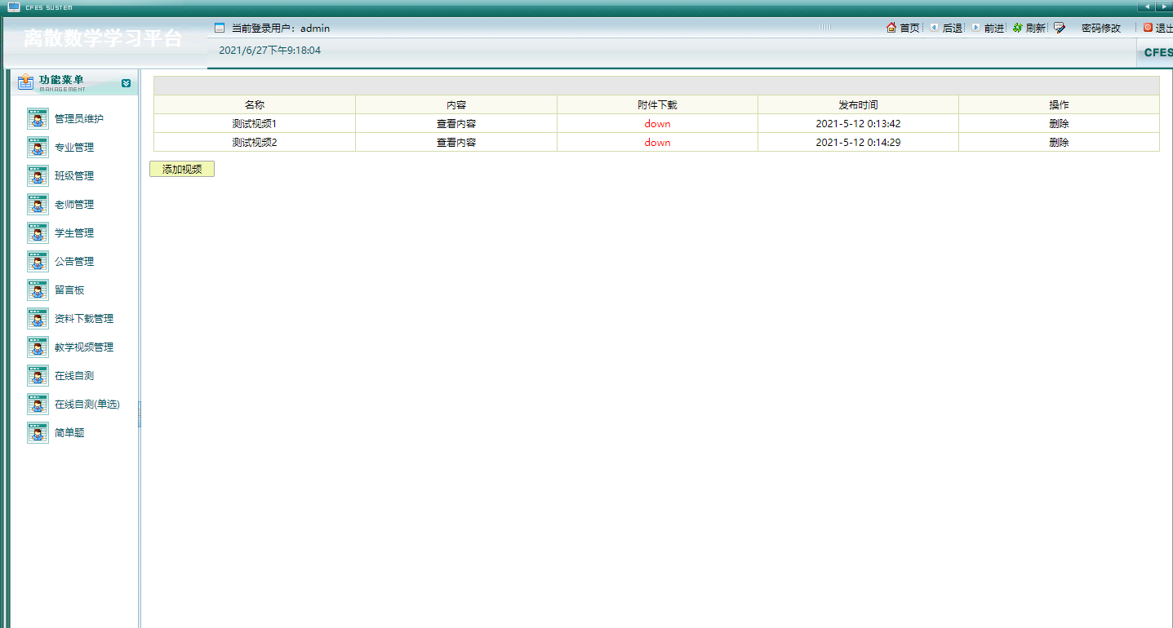View content of 测试视频1 via 查看内容

point(456,124)
